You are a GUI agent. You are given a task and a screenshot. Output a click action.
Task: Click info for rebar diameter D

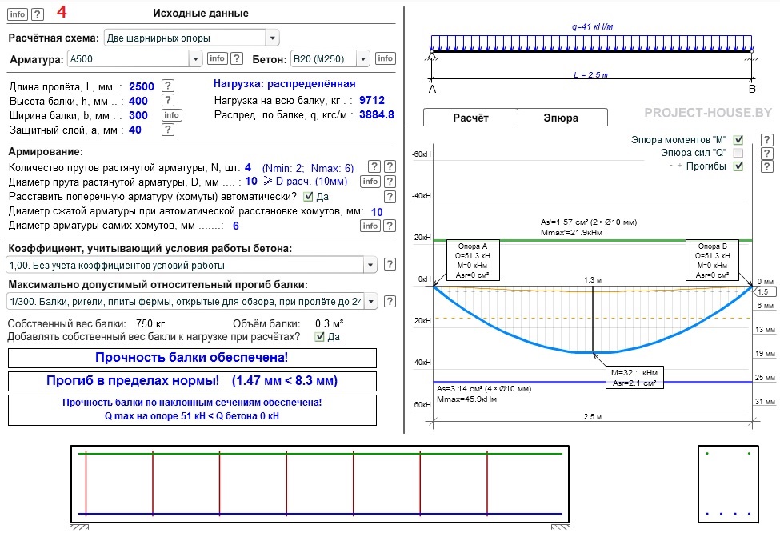(x=370, y=182)
